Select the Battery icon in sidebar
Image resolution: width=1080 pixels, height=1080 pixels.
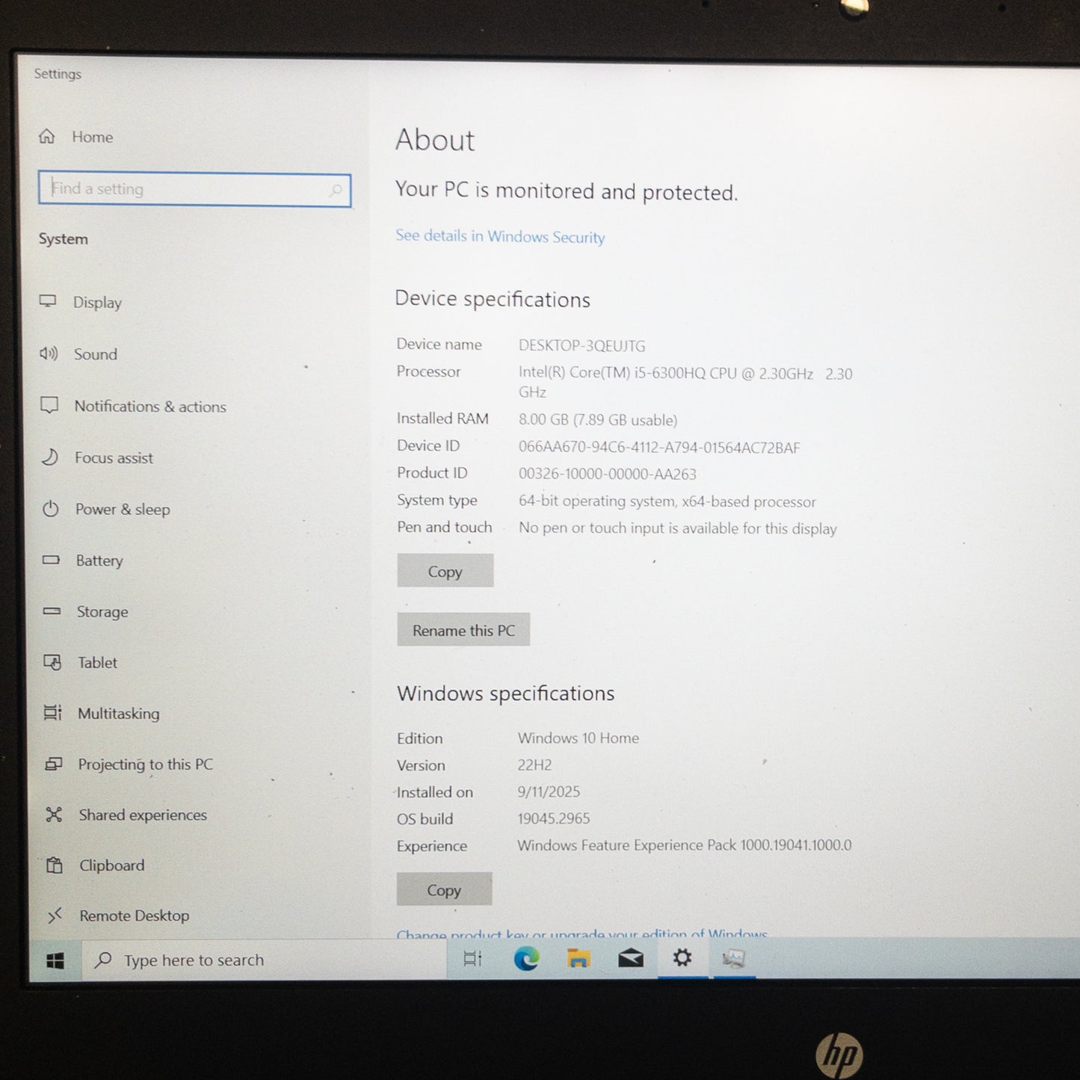(51, 560)
